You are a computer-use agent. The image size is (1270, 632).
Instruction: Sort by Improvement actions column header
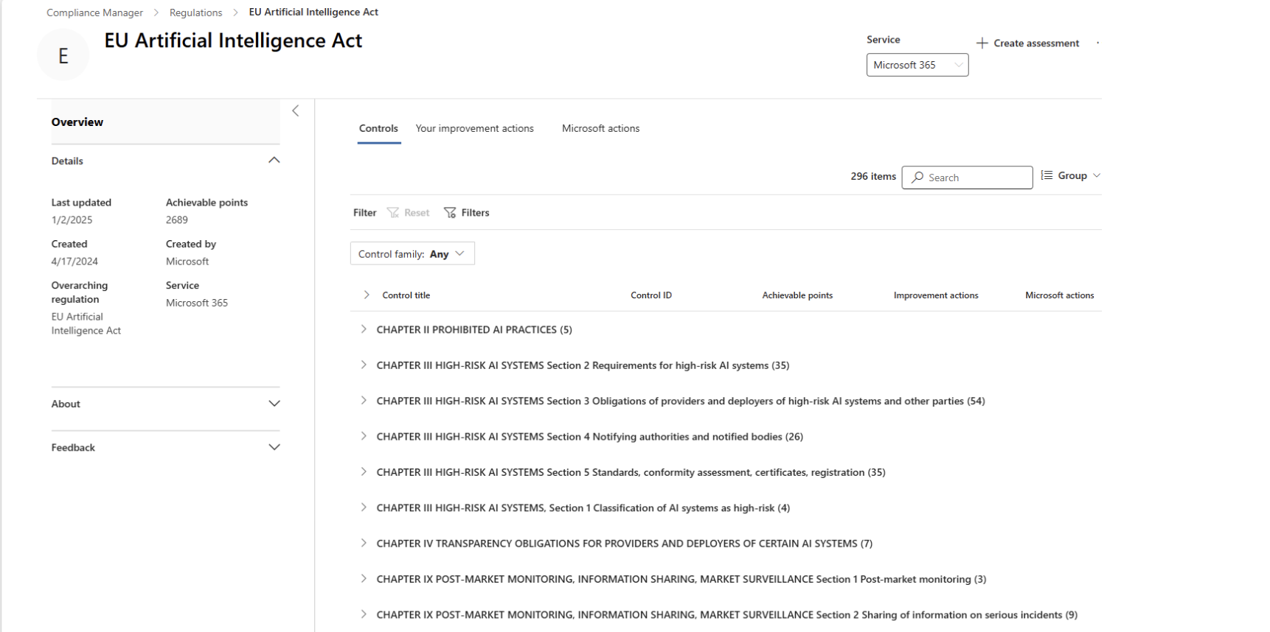pyautogui.click(x=936, y=295)
